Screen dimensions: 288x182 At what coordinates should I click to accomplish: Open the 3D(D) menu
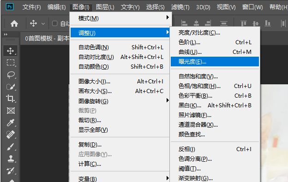tap(203, 7)
